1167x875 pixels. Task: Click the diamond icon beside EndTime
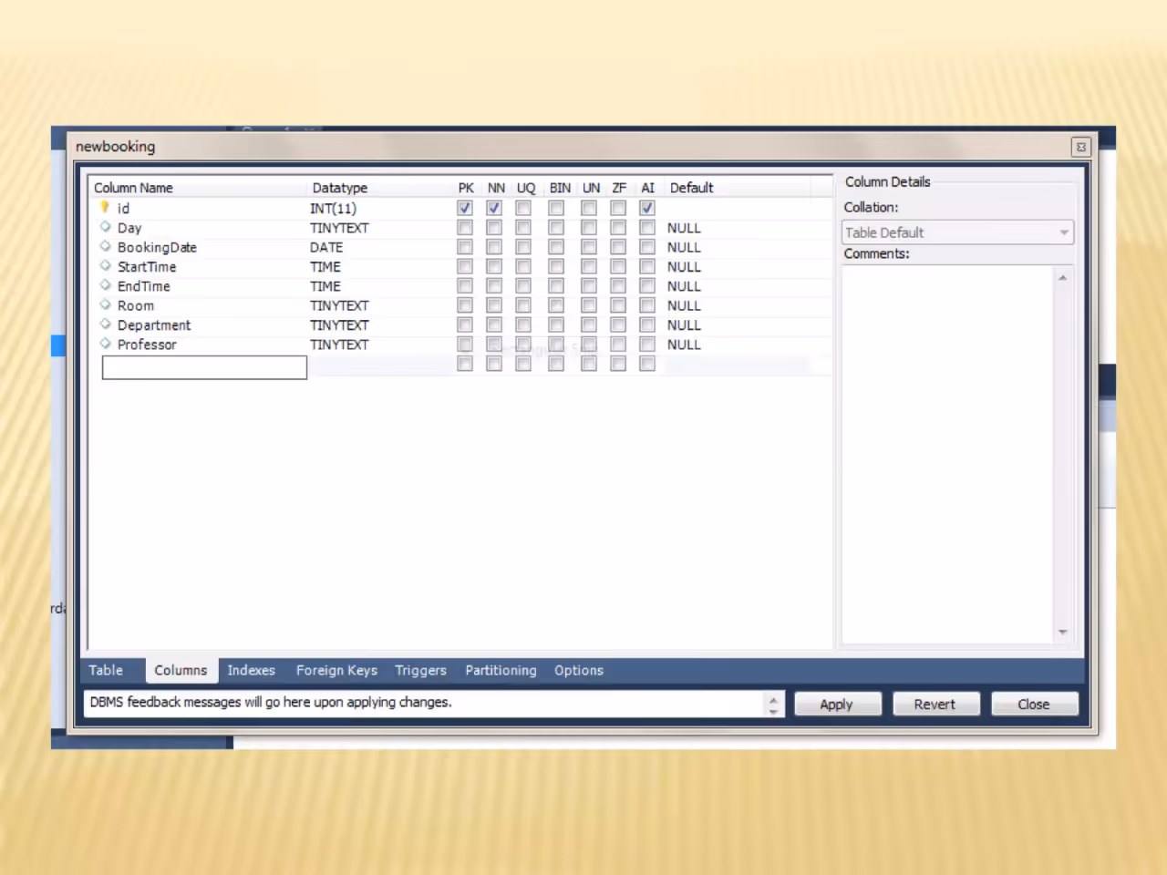click(x=106, y=285)
